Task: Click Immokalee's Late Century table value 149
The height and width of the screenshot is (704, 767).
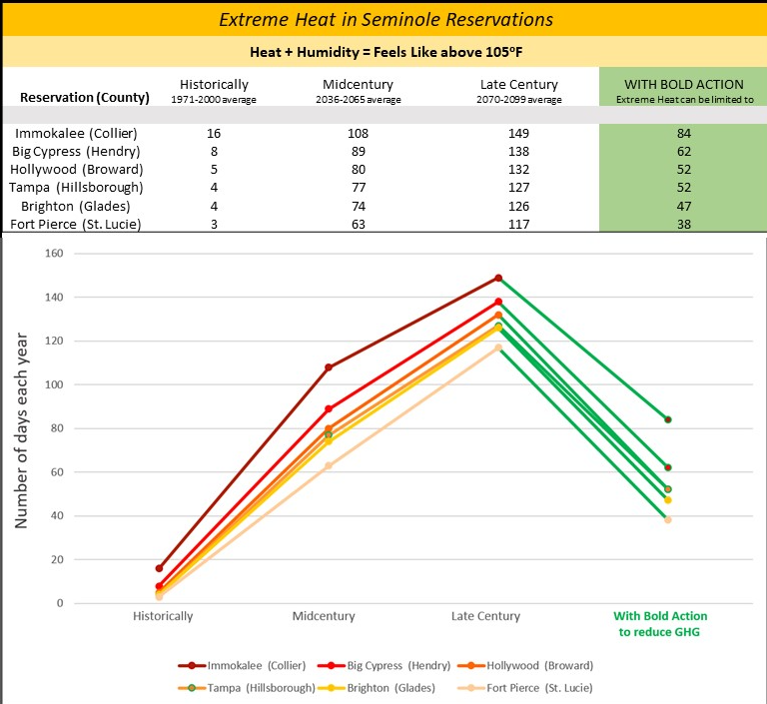Action: tap(518, 133)
